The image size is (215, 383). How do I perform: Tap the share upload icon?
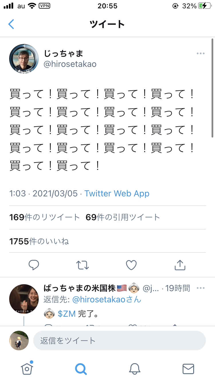180,265
